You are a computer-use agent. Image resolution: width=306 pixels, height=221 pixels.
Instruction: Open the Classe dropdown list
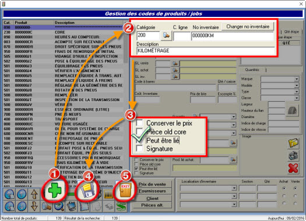click(297, 98)
